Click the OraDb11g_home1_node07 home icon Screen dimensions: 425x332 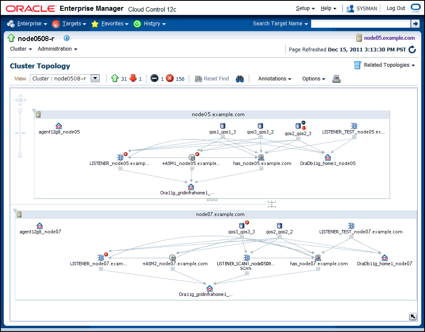click(384, 257)
